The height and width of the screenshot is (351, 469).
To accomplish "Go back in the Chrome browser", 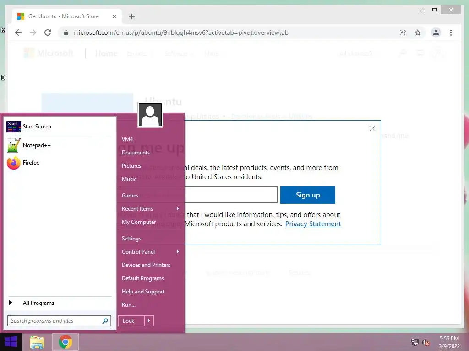I will [x=18, y=32].
